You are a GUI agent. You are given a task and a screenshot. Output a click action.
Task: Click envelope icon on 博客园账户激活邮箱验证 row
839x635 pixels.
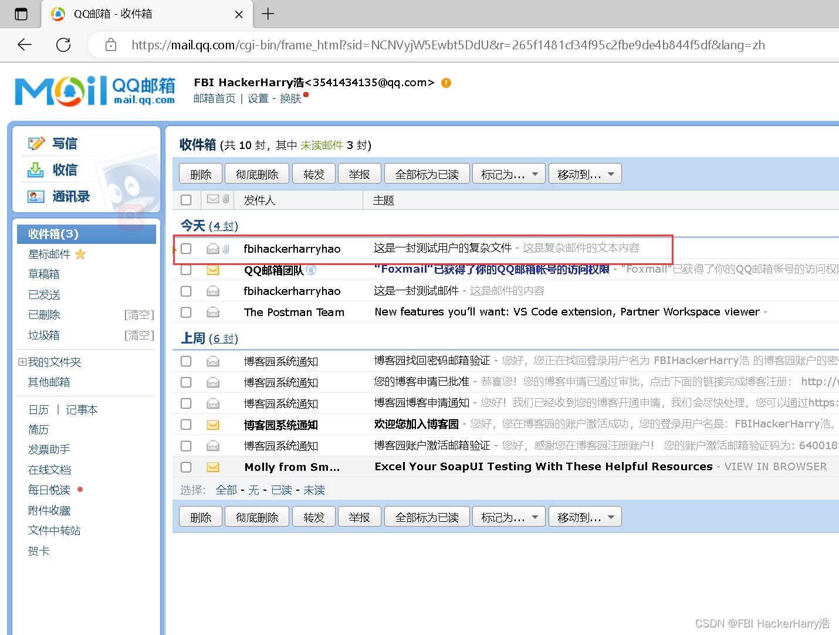point(213,446)
